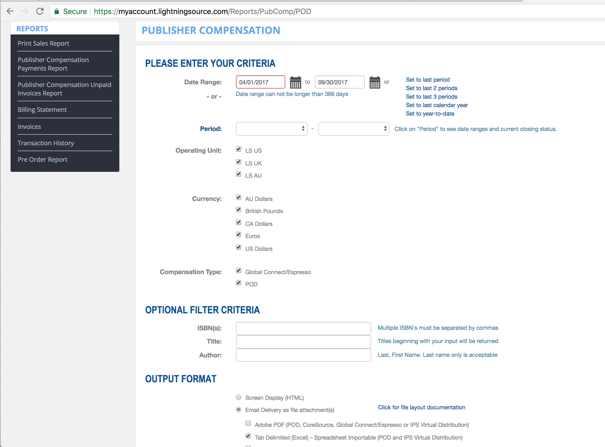Open Print Sales Report in sidebar

(43, 43)
